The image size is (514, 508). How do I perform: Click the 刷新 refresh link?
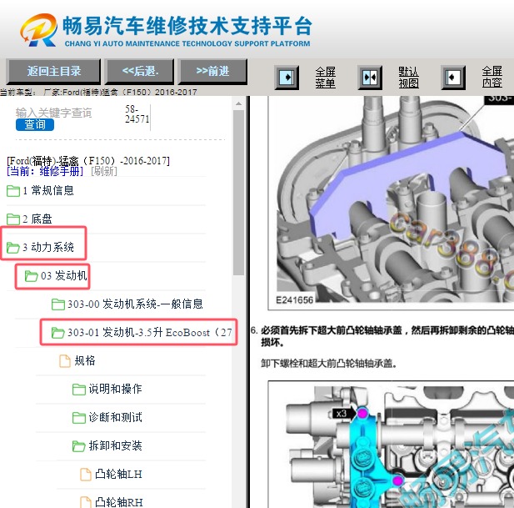coord(103,171)
